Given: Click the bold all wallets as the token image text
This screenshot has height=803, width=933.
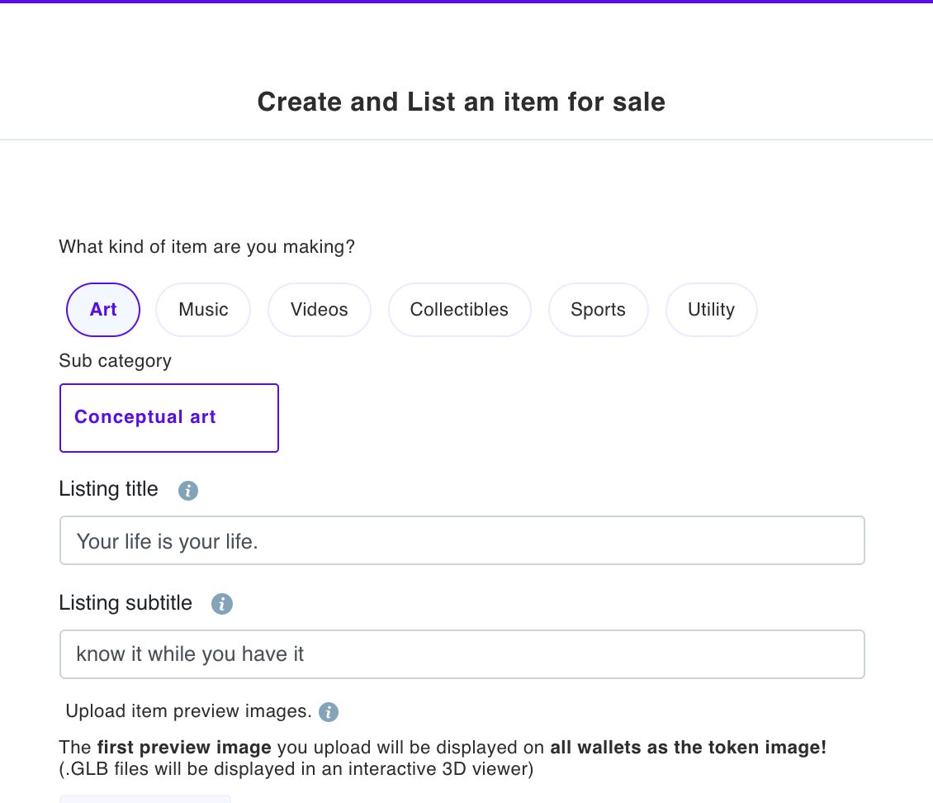Looking at the screenshot, I should tap(689, 748).
